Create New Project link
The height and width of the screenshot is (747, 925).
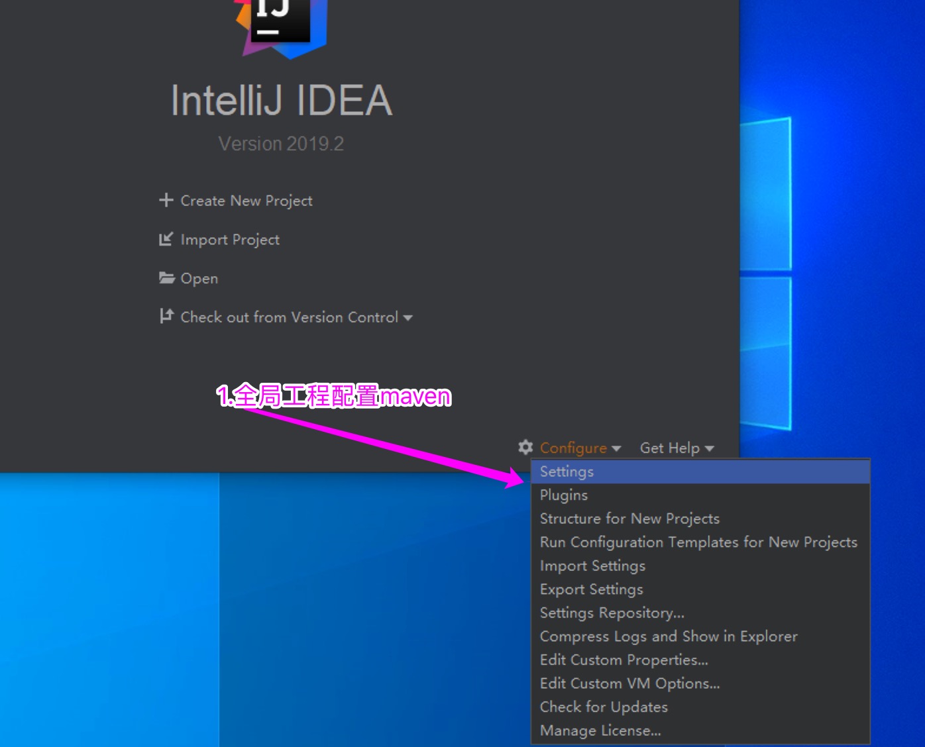[x=246, y=201]
